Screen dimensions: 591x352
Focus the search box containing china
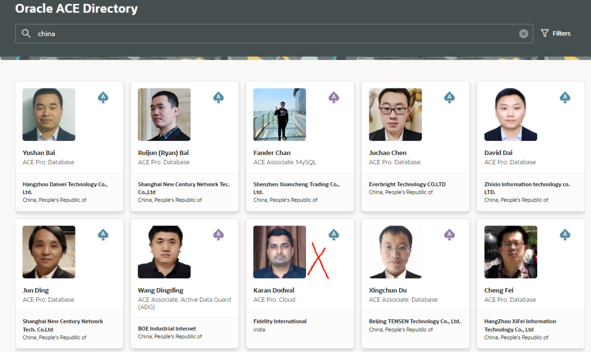click(x=274, y=33)
